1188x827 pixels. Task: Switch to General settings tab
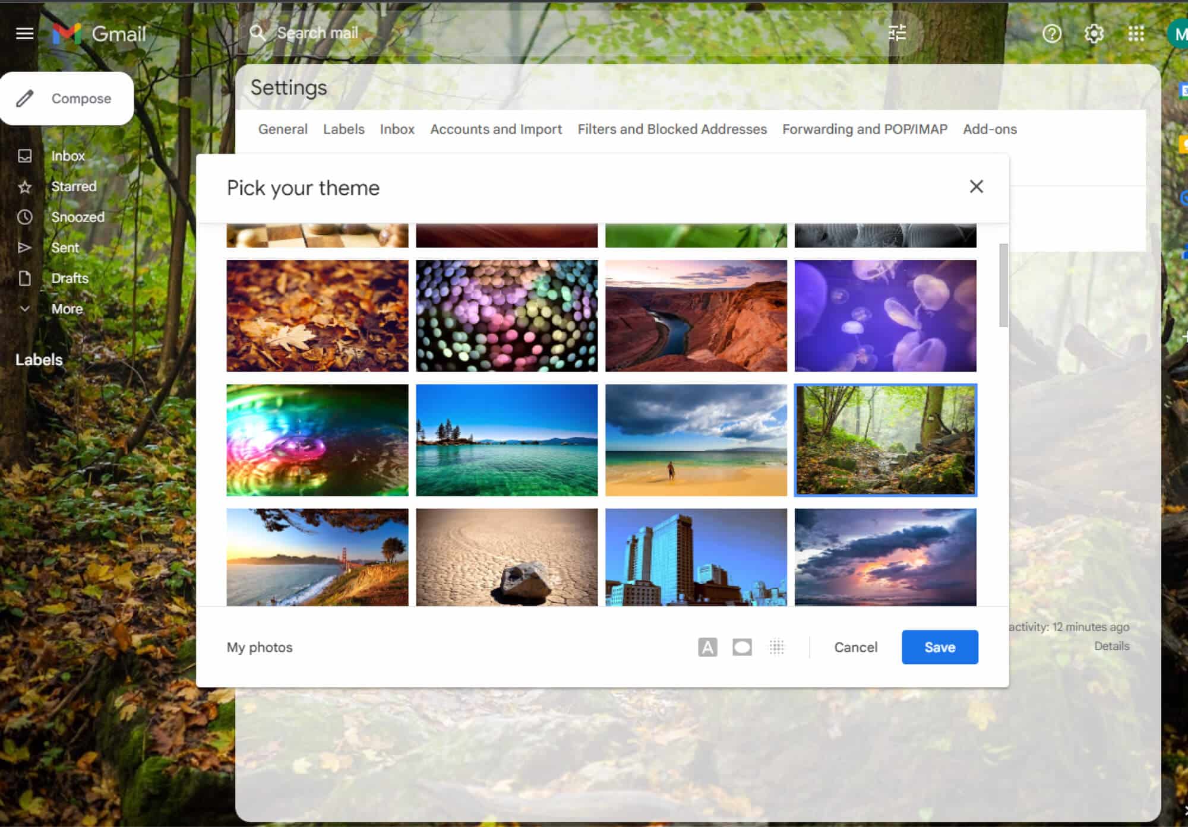(283, 129)
